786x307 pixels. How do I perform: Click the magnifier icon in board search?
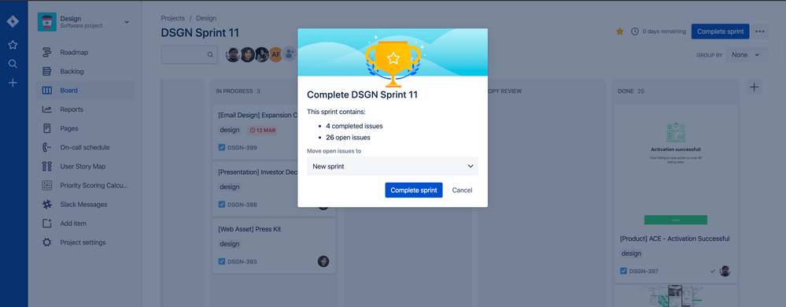point(210,54)
